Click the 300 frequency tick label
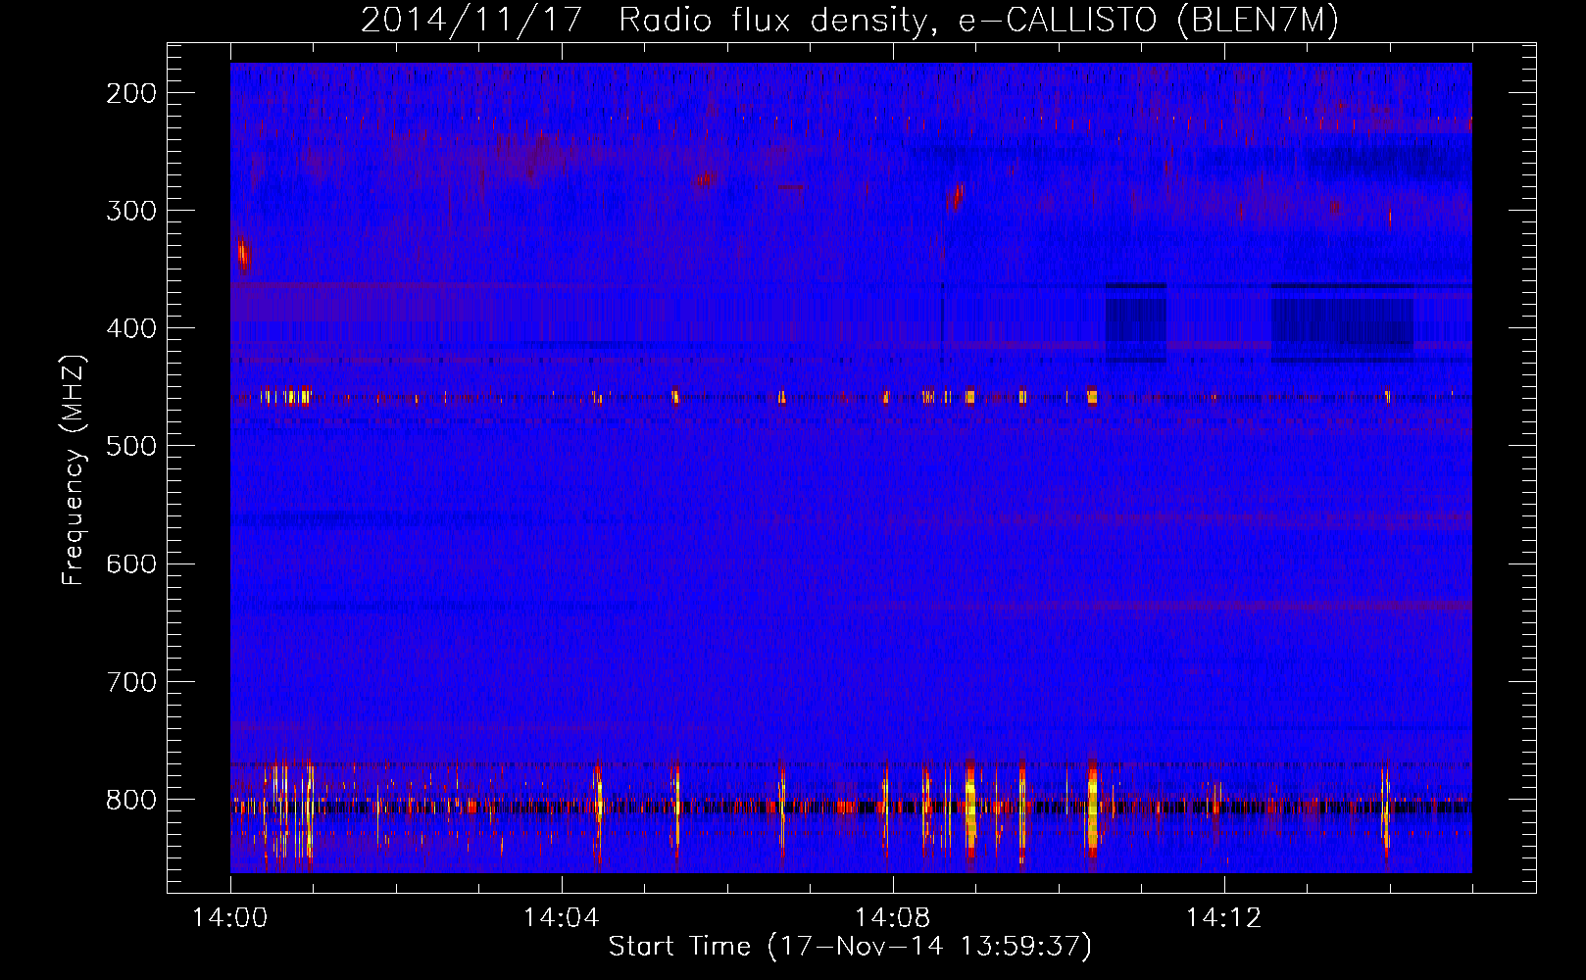1586x980 pixels. tap(130, 211)
